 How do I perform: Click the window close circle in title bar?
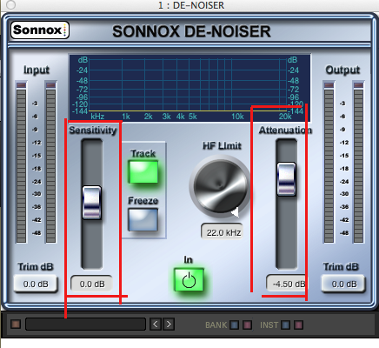[x=10, y=5]
